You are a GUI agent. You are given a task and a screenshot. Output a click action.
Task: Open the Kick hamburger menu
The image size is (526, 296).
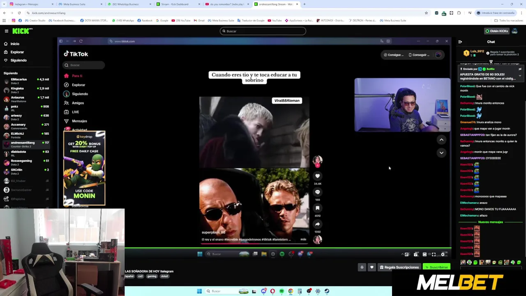pyautogui.click(x=6, y=31)
